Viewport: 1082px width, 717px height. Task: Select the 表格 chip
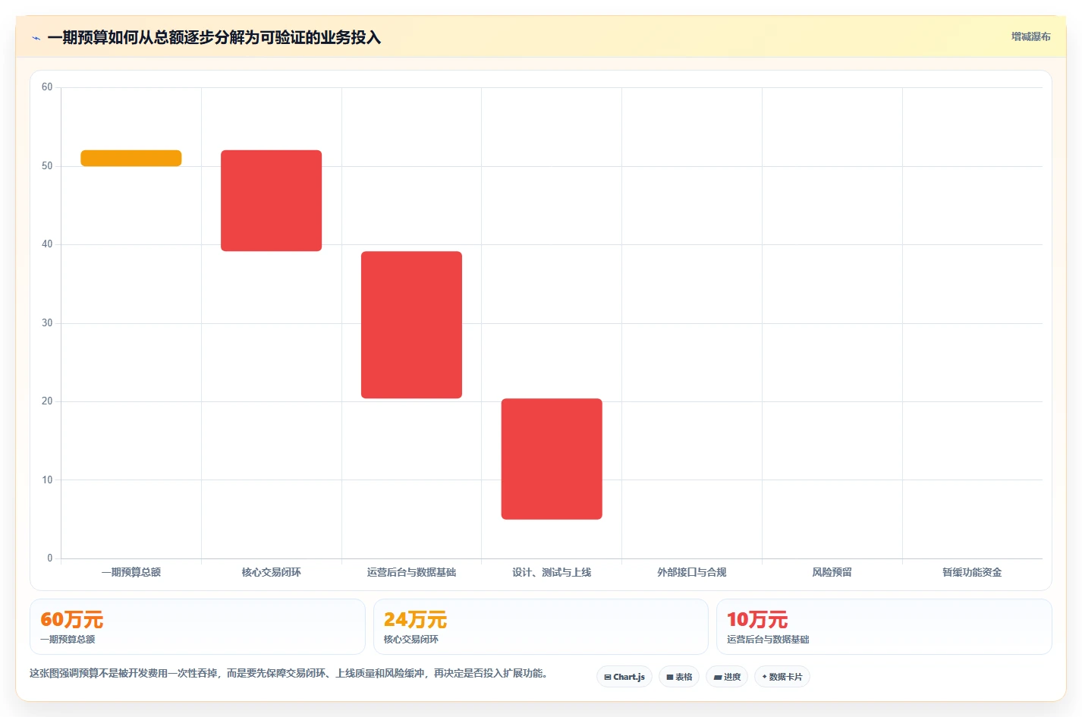(x=679, y=677)
